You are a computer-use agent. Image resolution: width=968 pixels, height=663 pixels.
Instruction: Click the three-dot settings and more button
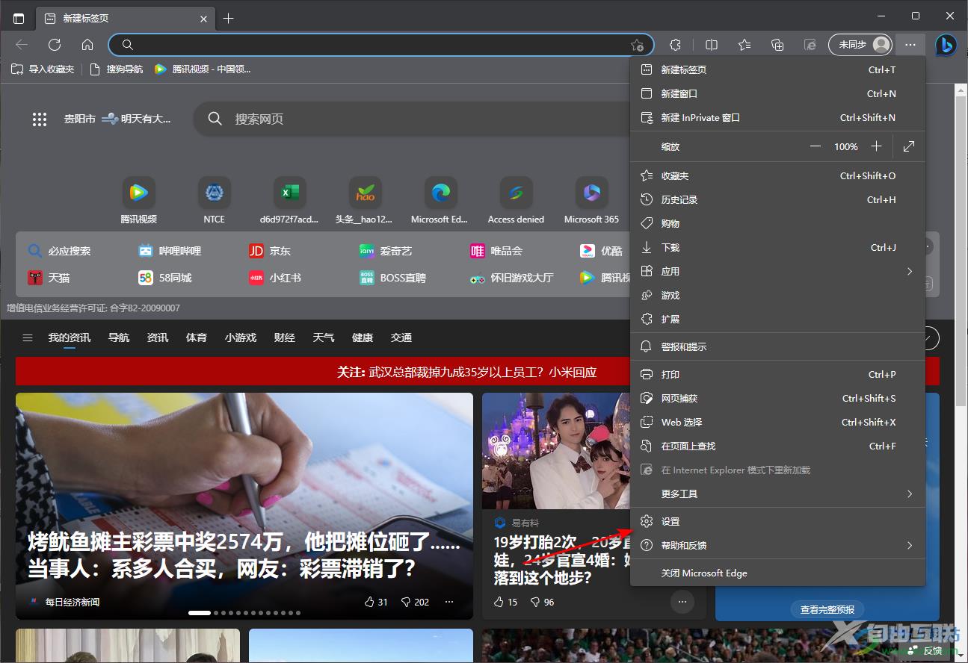click(x=910, y=45)
